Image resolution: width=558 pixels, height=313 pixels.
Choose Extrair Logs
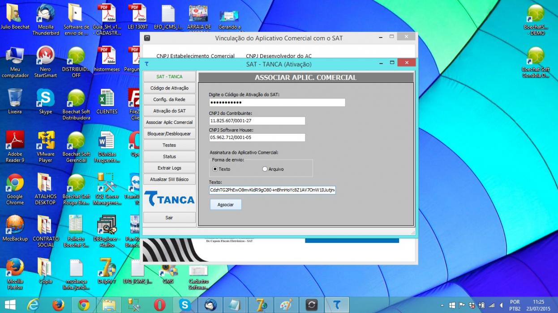pyautogui.click(x=169, y=168)
